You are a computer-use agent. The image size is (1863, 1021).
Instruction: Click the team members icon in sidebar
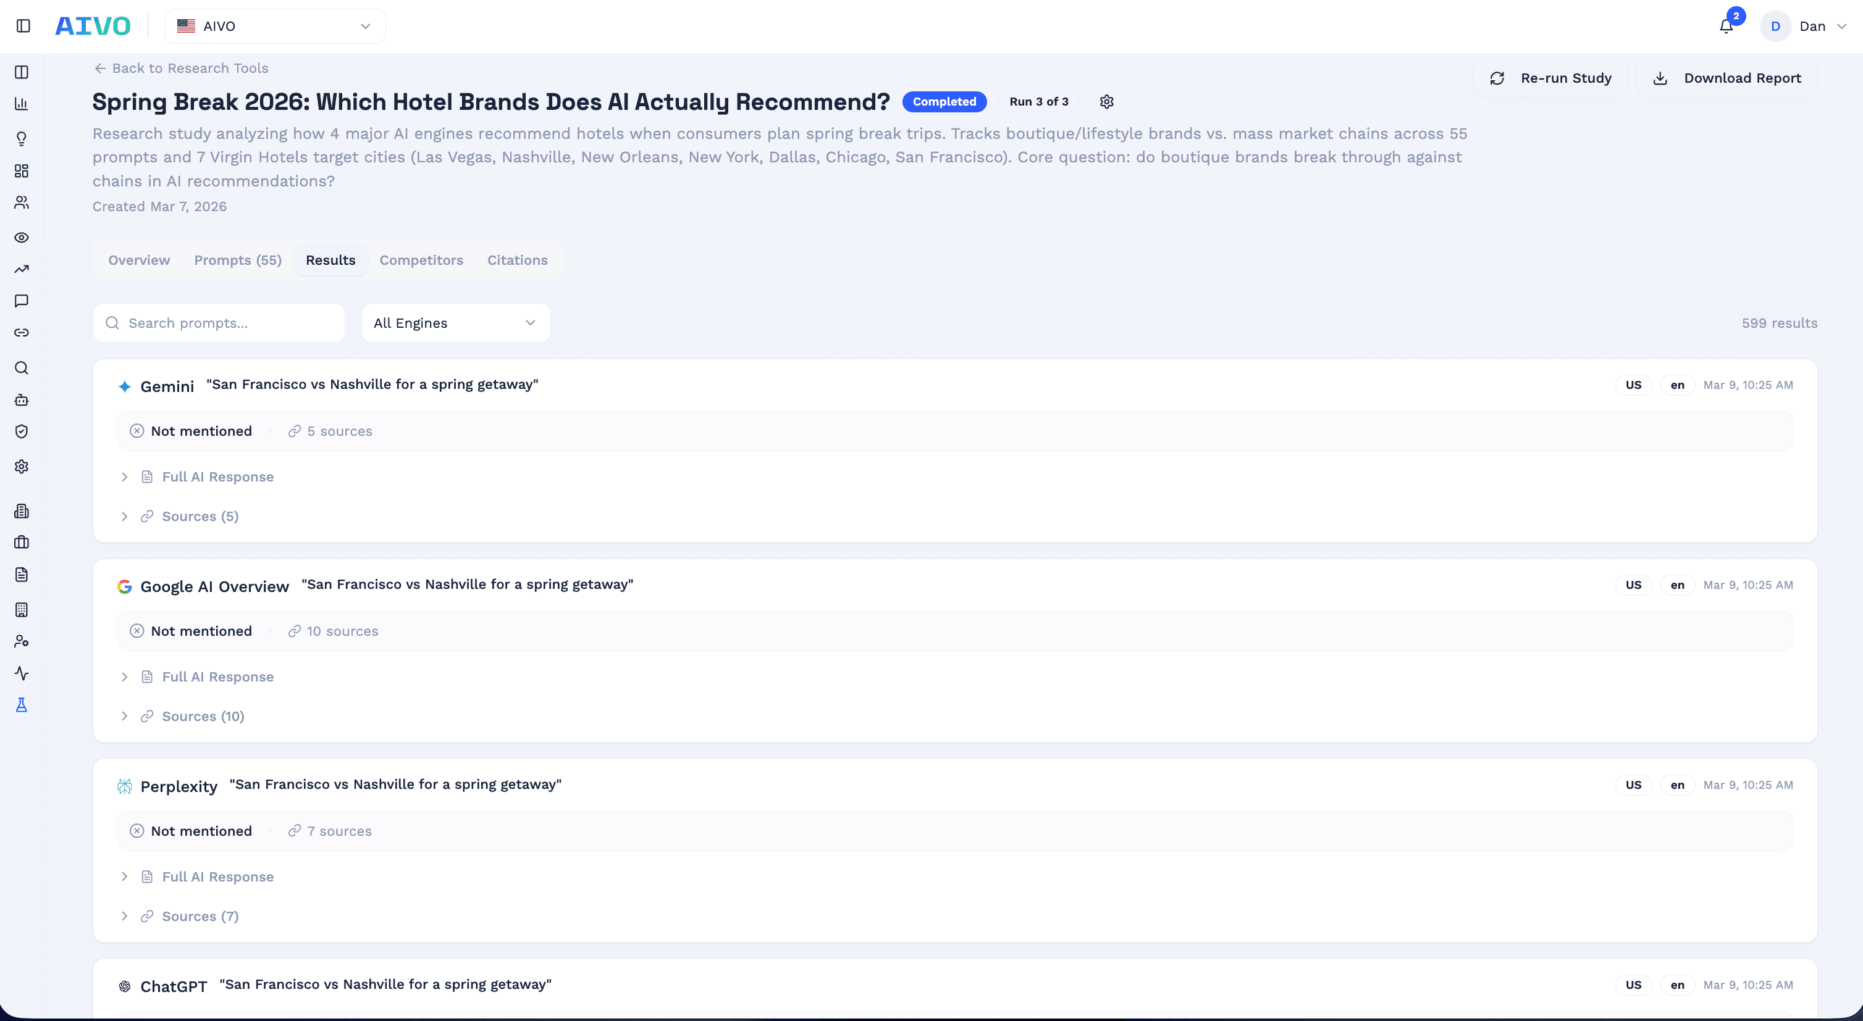coord(22,202)
